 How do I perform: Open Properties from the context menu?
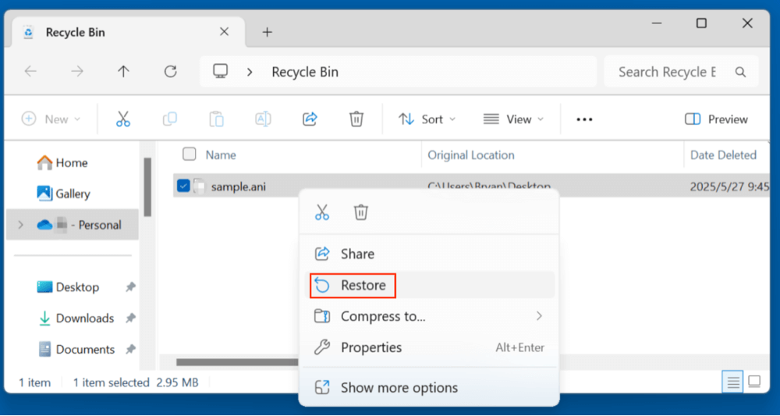tap(430, 347)
